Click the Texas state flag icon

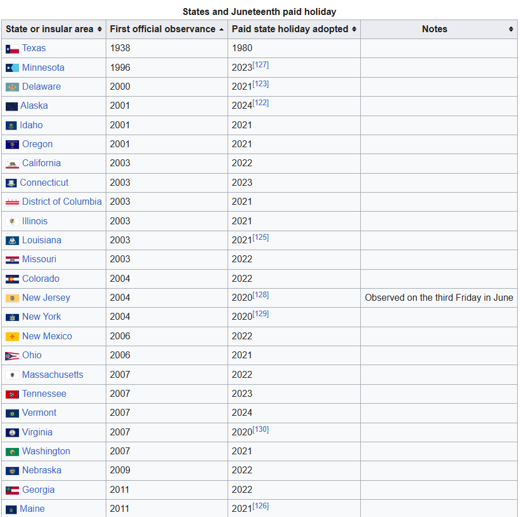click(x=12, y=49)
